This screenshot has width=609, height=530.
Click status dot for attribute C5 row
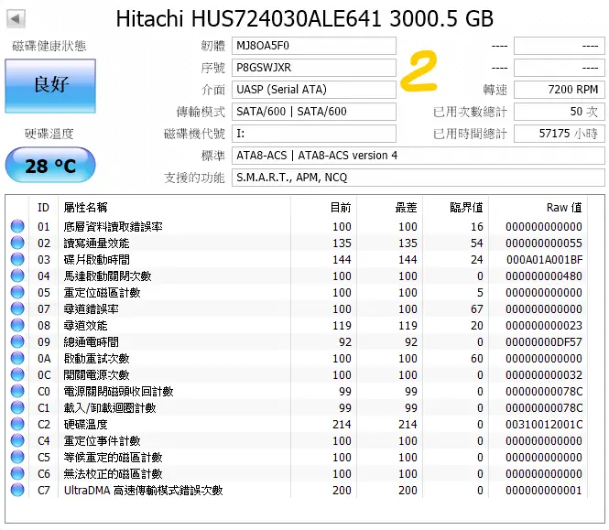17,458
